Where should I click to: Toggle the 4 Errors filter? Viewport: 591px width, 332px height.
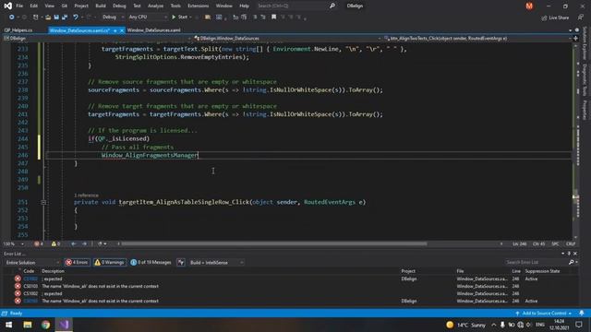click(78, 262)
